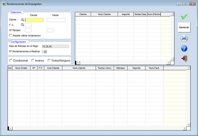
Task: Click the Nom.Cliente header in the upper grid
Action: 104,14
